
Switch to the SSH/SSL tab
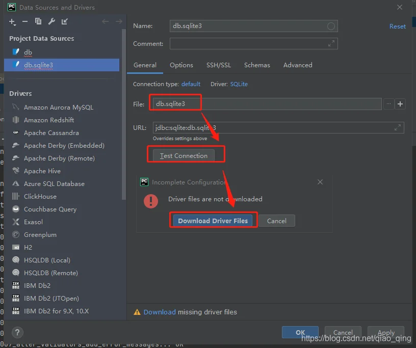(x=219, y=65)
